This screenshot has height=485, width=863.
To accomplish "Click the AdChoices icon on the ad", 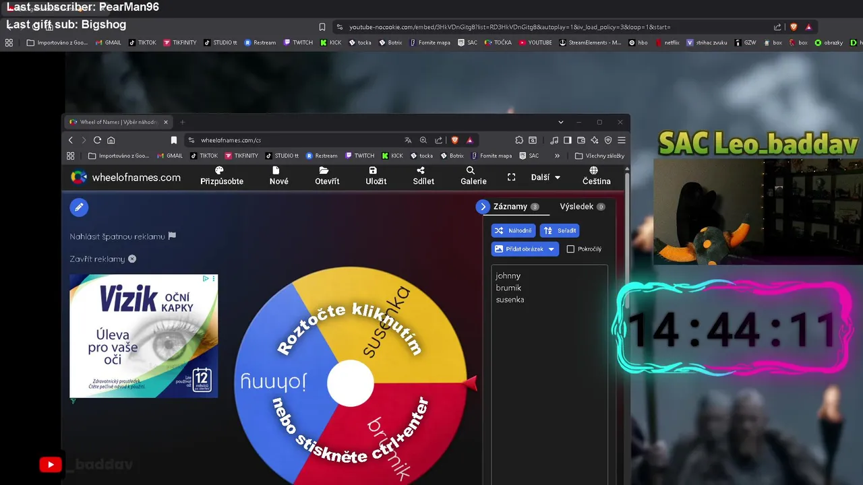I will pyautogui.click(x=206, y=278).
